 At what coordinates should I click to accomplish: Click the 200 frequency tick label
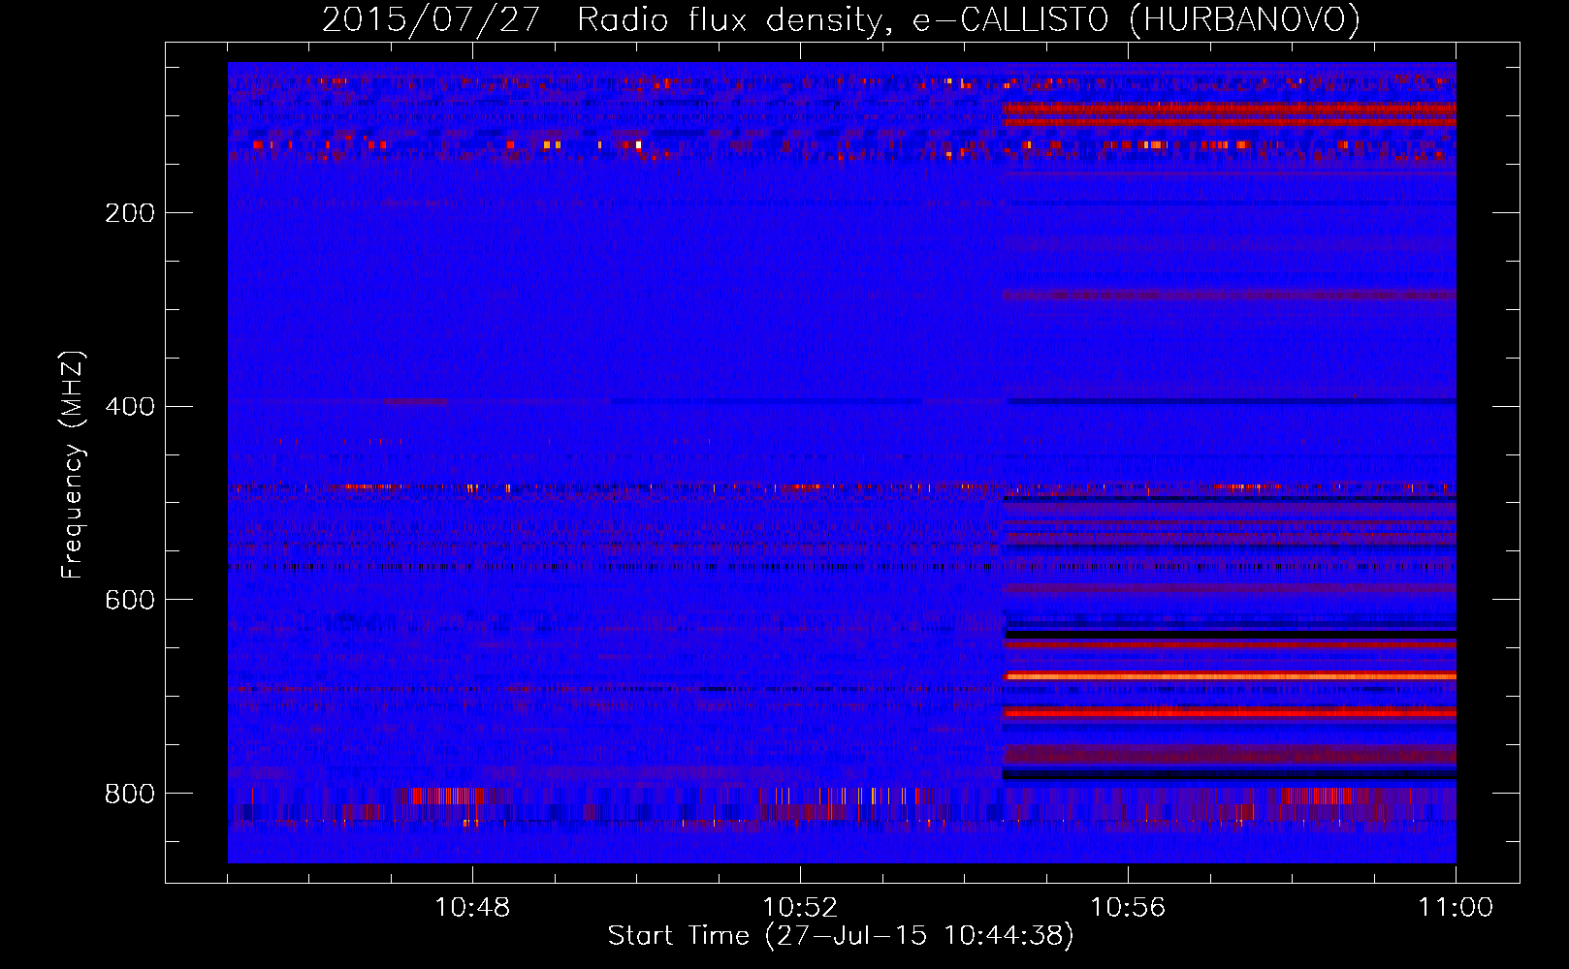129,213
